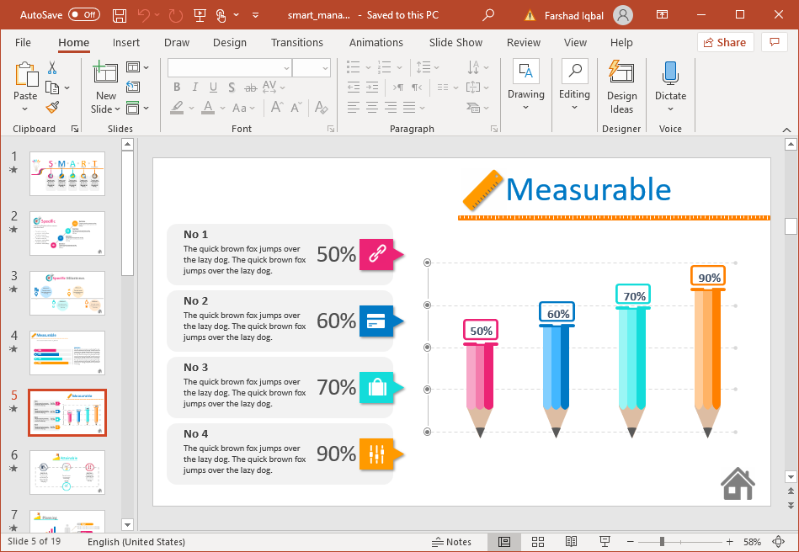Open the Transitions ribbon tab

coord(297,42)
